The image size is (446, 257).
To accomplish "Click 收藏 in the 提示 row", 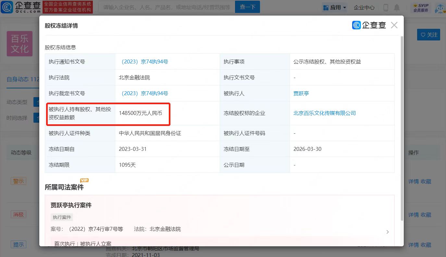I will click(426, 245).
